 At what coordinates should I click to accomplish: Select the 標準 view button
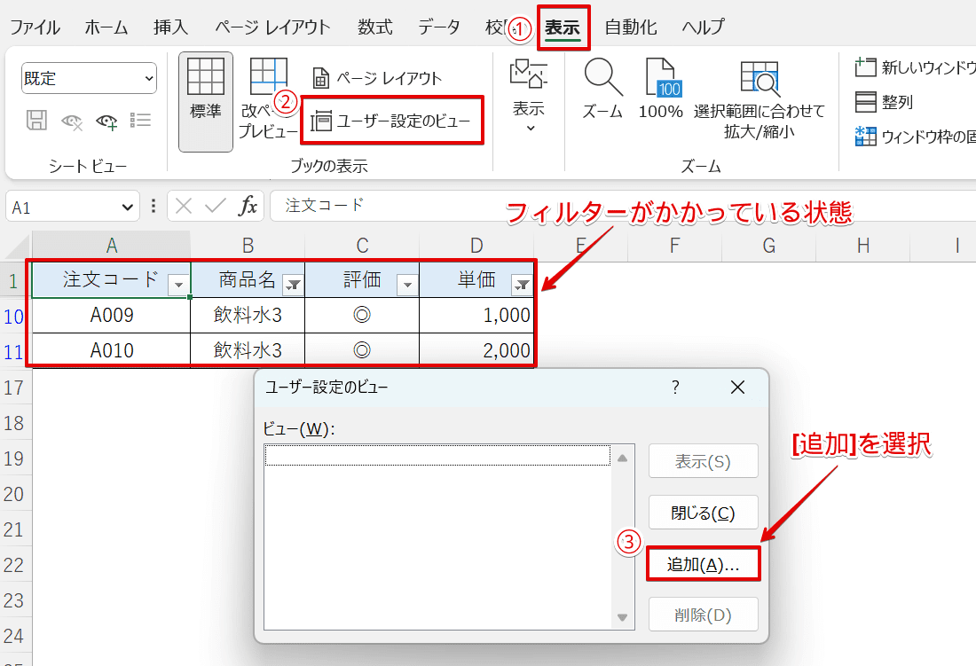tap(206, 102)
